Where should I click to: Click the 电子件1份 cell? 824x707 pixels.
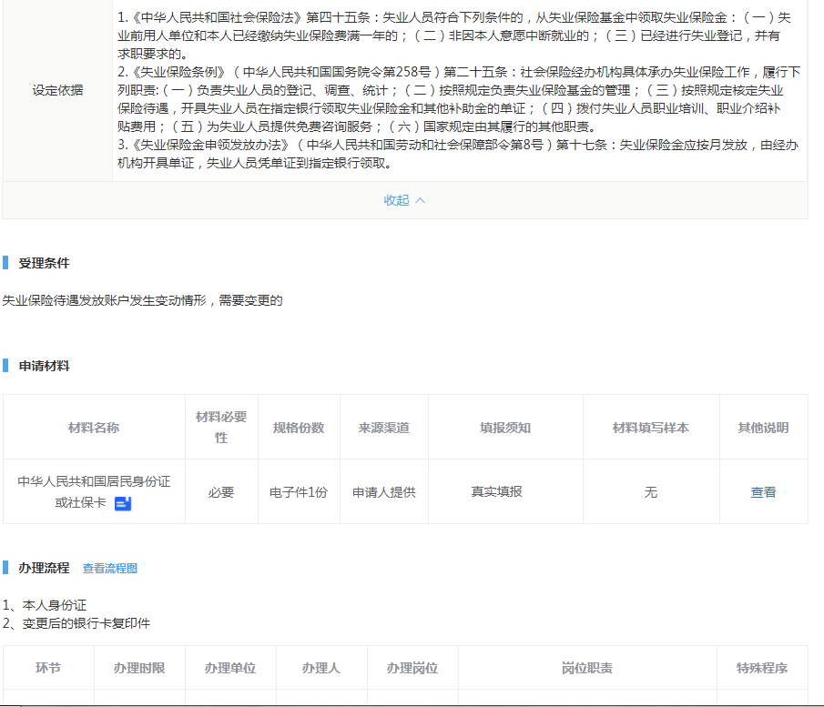299,492
